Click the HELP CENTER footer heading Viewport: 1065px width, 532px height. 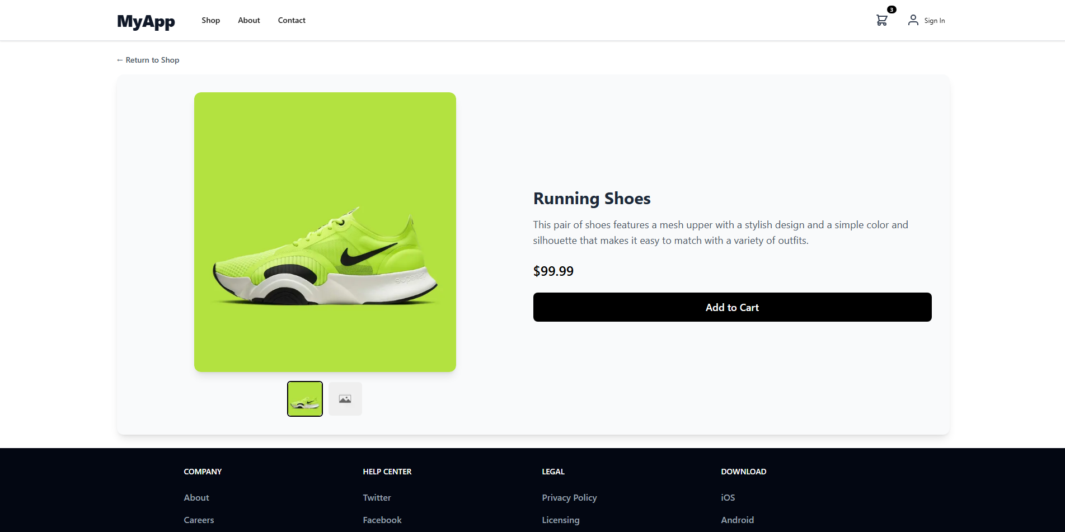(x=387, y=472)
